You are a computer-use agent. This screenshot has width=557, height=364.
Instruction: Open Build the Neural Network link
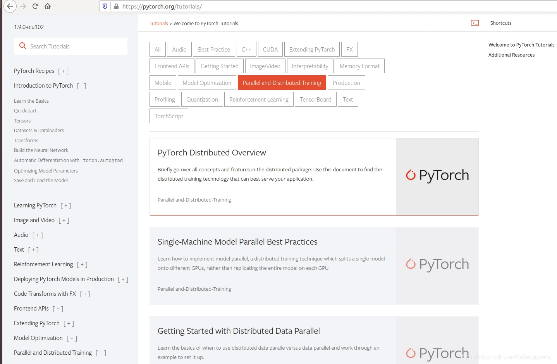tap(41, 150)
